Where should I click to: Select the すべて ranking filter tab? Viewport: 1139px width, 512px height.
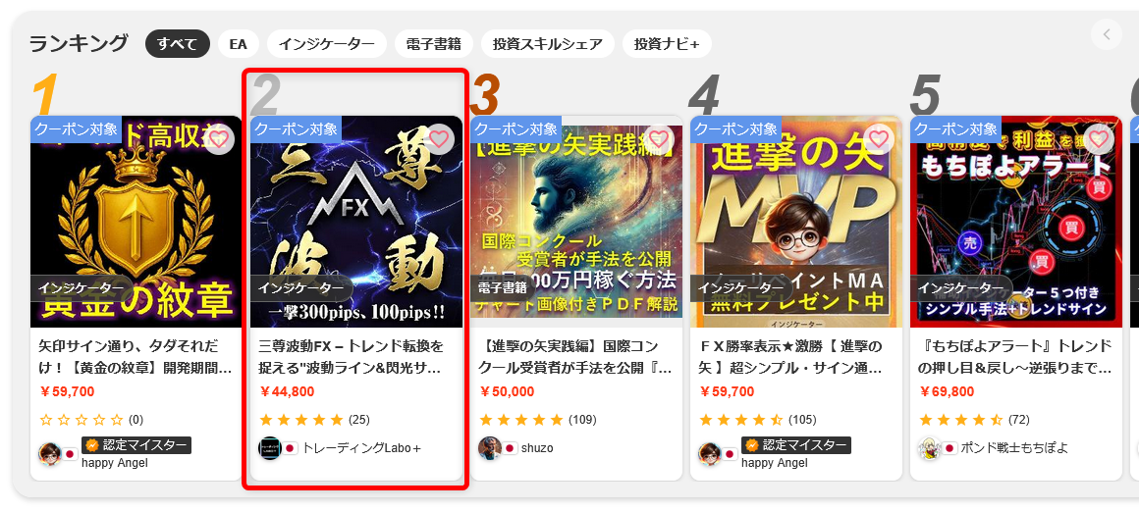(x=178, y=43)
